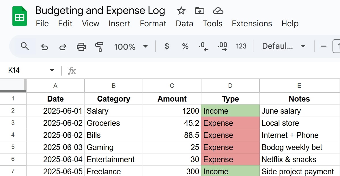Open the File menu
340x176 pixels.
tap(42, 23)
